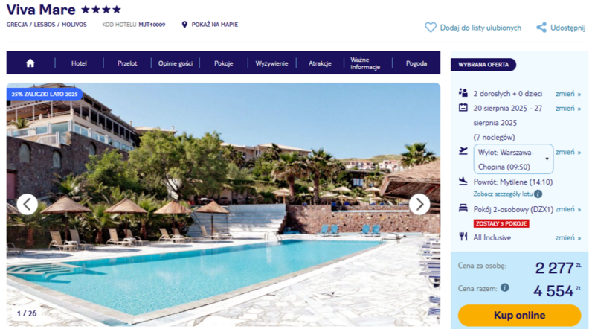The image size is (595, 329).
Task: Change the travel dates via zmień
Action: [x=568, y=109]
